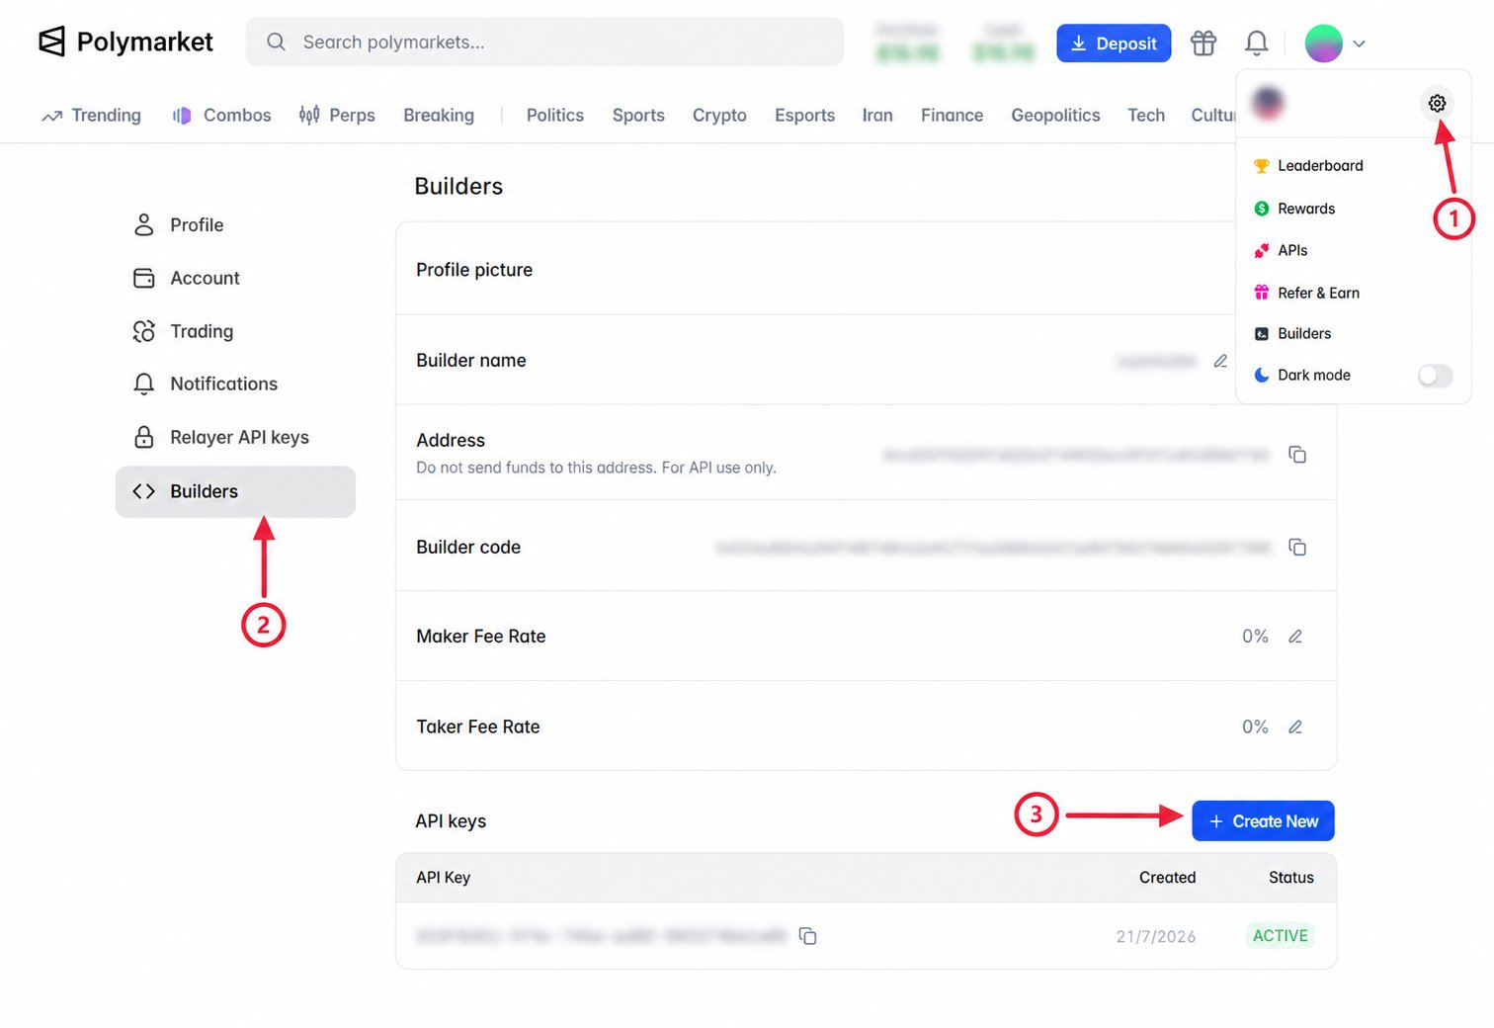1494x1028 pixels.
Task: Click the Created column header
Action: [x=1167, y=878]
